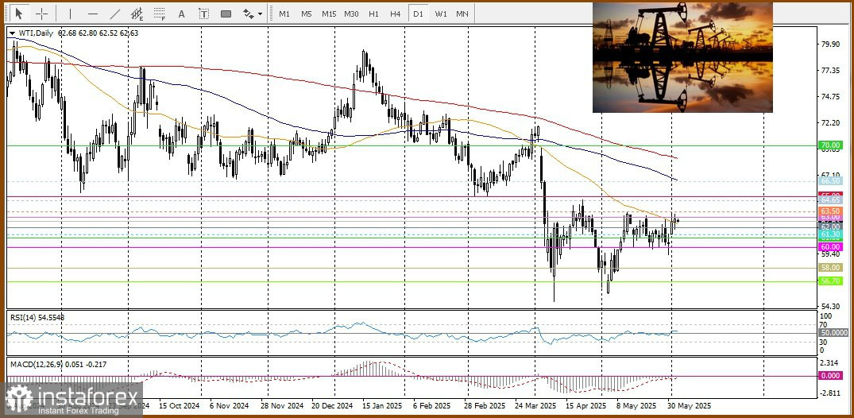Switch to M15 timeframe

tap(328, 14)
